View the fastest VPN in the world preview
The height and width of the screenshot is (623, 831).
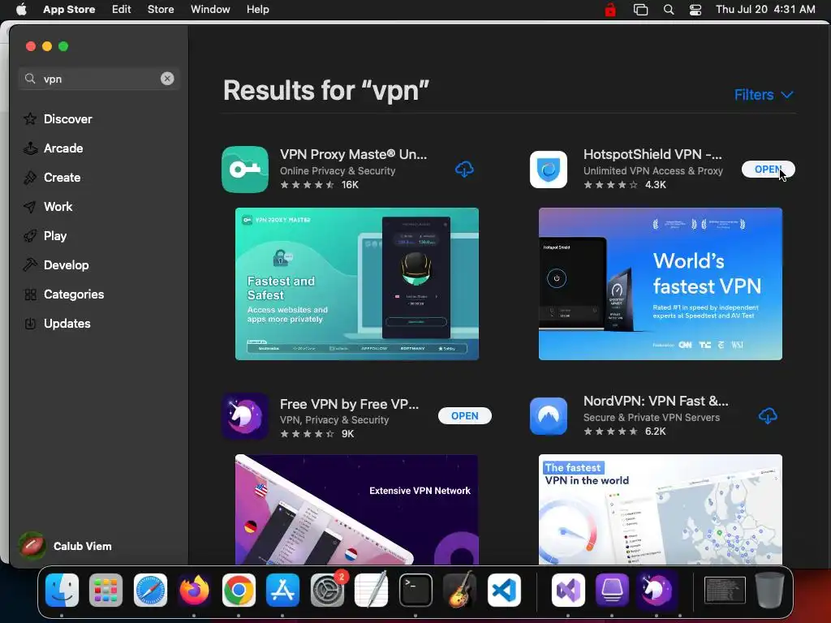click(661, 509)
